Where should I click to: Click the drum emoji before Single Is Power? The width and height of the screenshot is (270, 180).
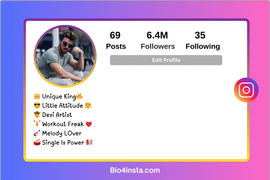tap(37, 143)
